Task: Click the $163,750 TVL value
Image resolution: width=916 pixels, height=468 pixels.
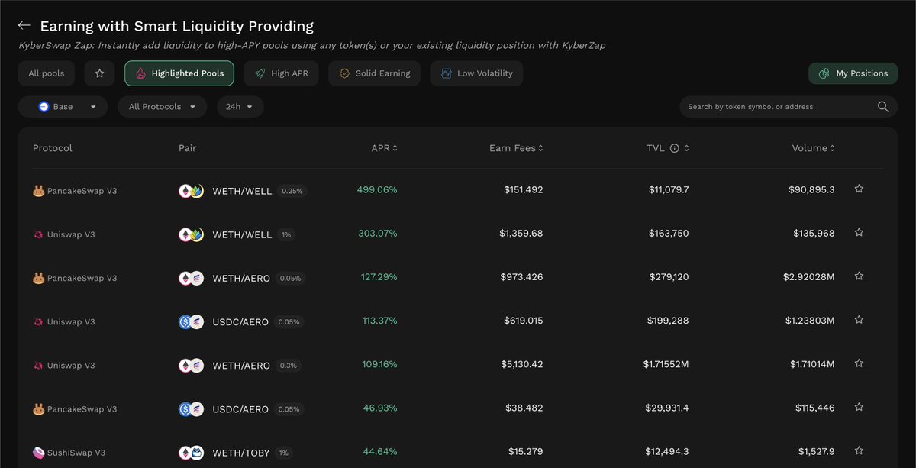Action: [x=669, y=233]
